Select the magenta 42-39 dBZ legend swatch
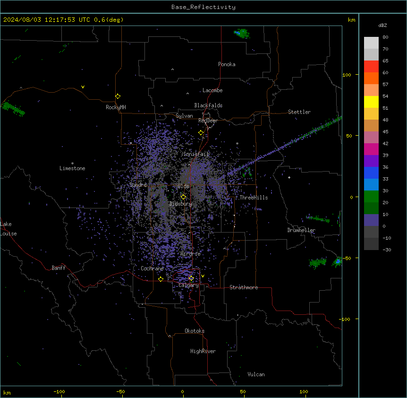 tap(371, 149)
